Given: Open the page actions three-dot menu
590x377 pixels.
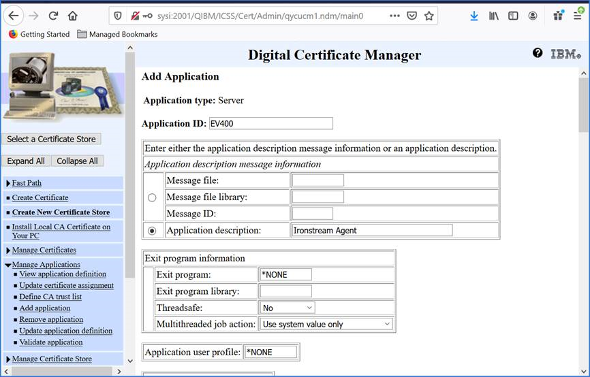Looking at the screenshot, I should click(x=394, y=16).
